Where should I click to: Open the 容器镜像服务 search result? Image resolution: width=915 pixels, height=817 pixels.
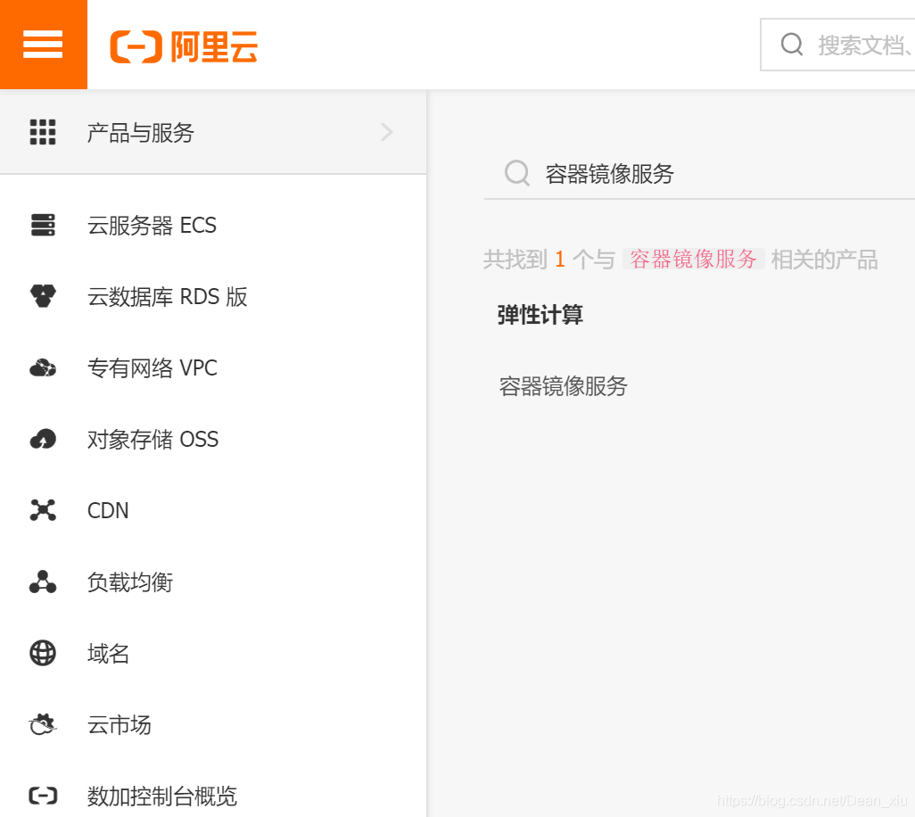point(563,386)
